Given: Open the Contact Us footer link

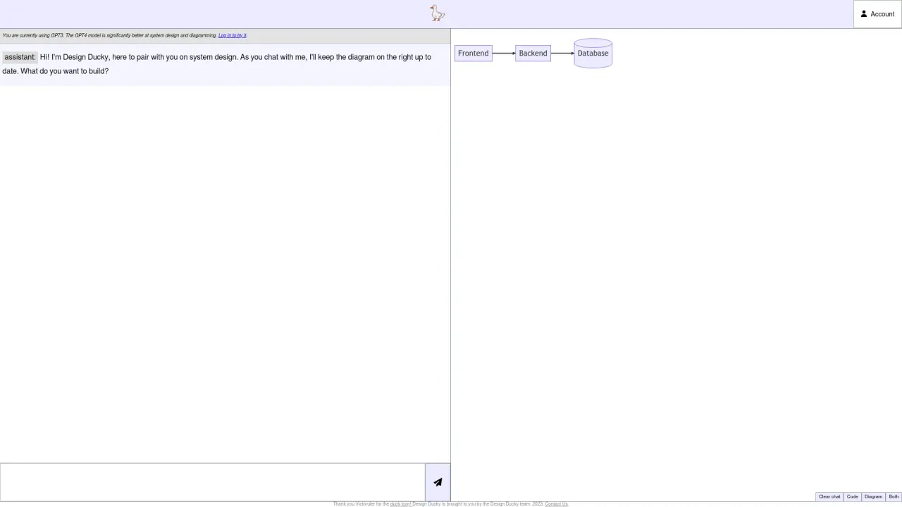Looking at the screenshot, I should pyautogui.click(x=556, y=504).
